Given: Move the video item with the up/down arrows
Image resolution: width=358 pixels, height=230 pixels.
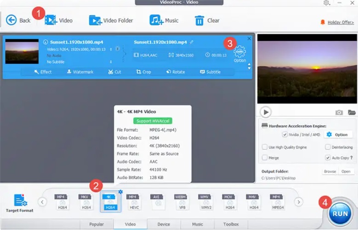Looking at the screenshot, I should (x=249, y=66).
